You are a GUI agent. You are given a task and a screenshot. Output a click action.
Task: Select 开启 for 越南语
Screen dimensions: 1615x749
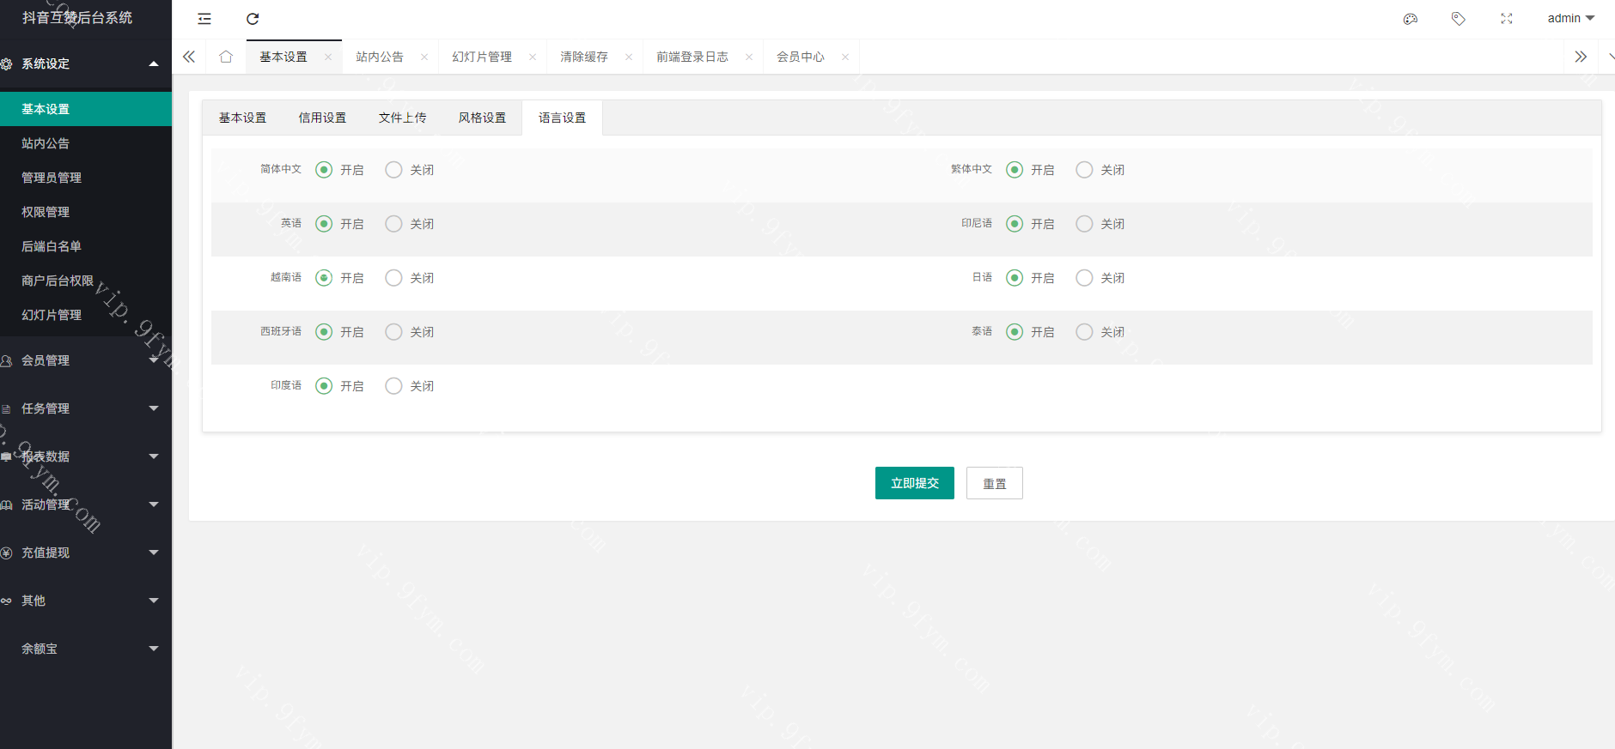[324, 278]
